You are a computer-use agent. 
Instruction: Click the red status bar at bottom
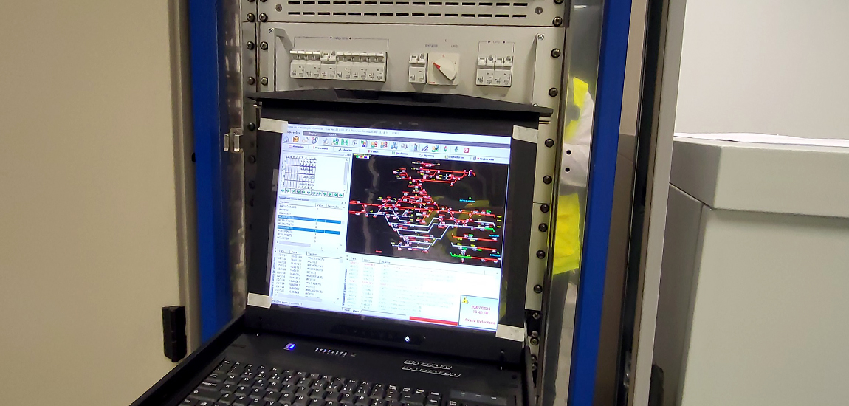coord(433,321)
